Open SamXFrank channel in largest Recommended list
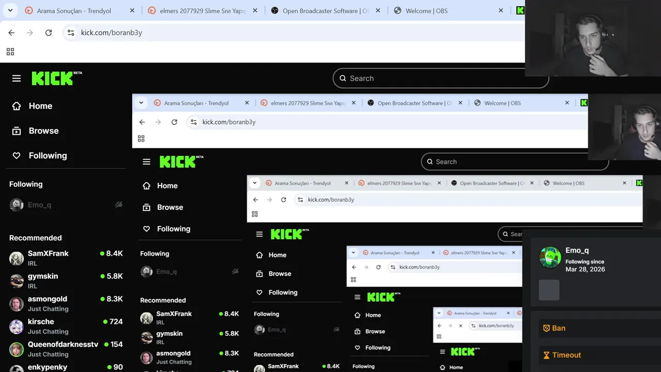The width and height of the screenshot is (661, 372). point(66,258)
